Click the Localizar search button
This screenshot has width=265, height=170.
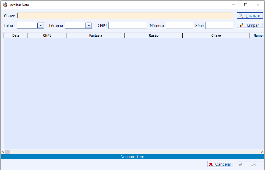pos(250,16)
